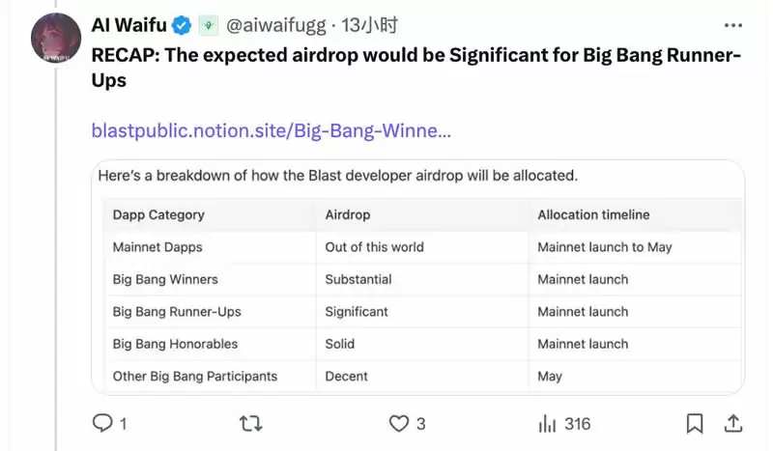Click the AI Waifu display name
The image size is (773, 451).
129,25
